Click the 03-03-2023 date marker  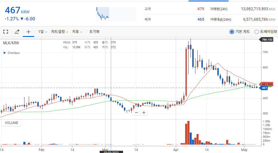pos(111,152)
